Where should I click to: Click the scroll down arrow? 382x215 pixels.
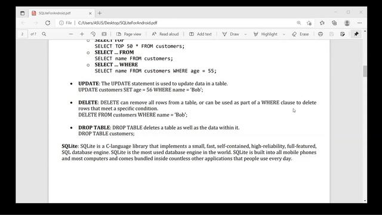(365, 201)
